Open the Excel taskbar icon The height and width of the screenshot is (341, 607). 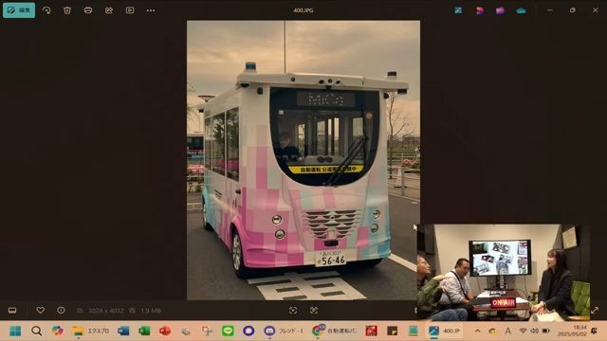click(x=144, y=331)
